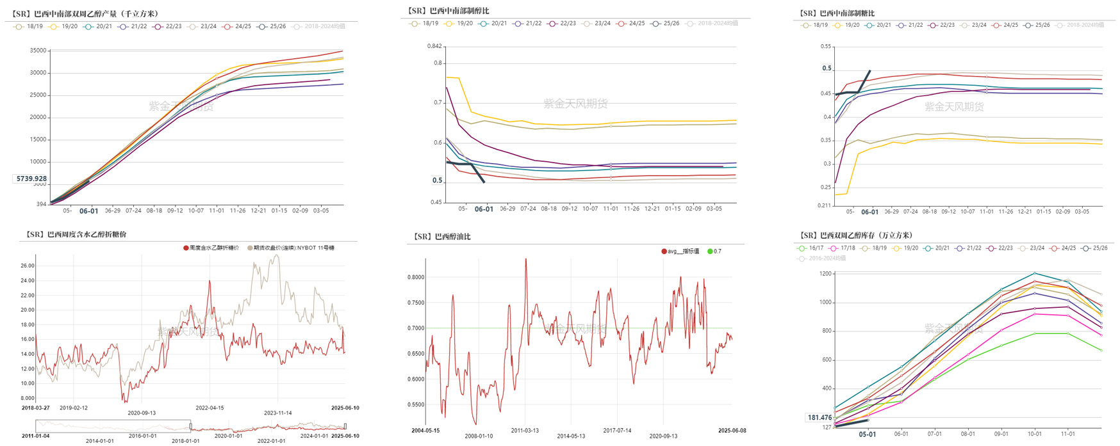Image resolution: width=1120 pixels, height=446 pixels.
Task: Hide the NYBOT 11号糖 futures price series
Action: 250,248
